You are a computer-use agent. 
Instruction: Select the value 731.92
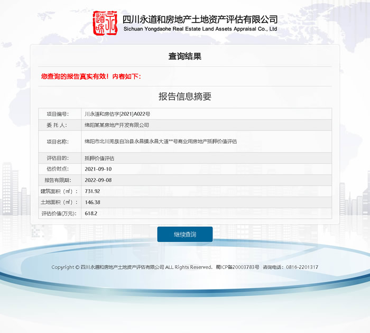[92, 191]
